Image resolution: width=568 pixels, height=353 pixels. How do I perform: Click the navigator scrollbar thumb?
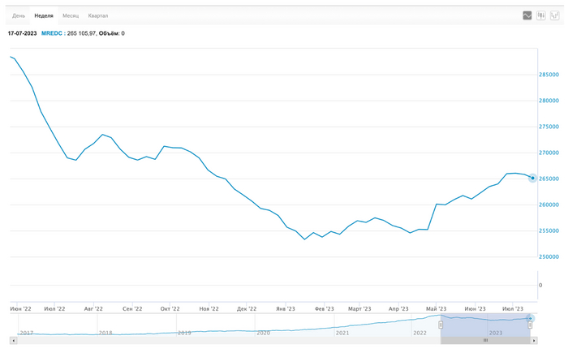(x=485, y=340)
